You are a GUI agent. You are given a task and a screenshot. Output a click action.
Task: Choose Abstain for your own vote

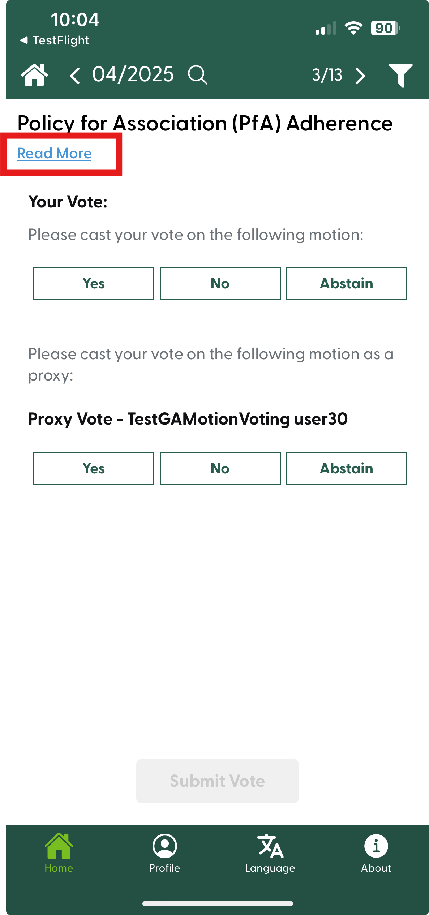pyautogui.click(x=347, y=284)
